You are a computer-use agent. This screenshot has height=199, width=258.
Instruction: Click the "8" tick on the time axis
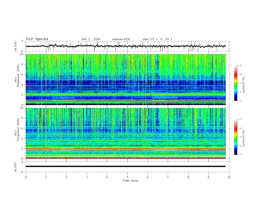188,177
